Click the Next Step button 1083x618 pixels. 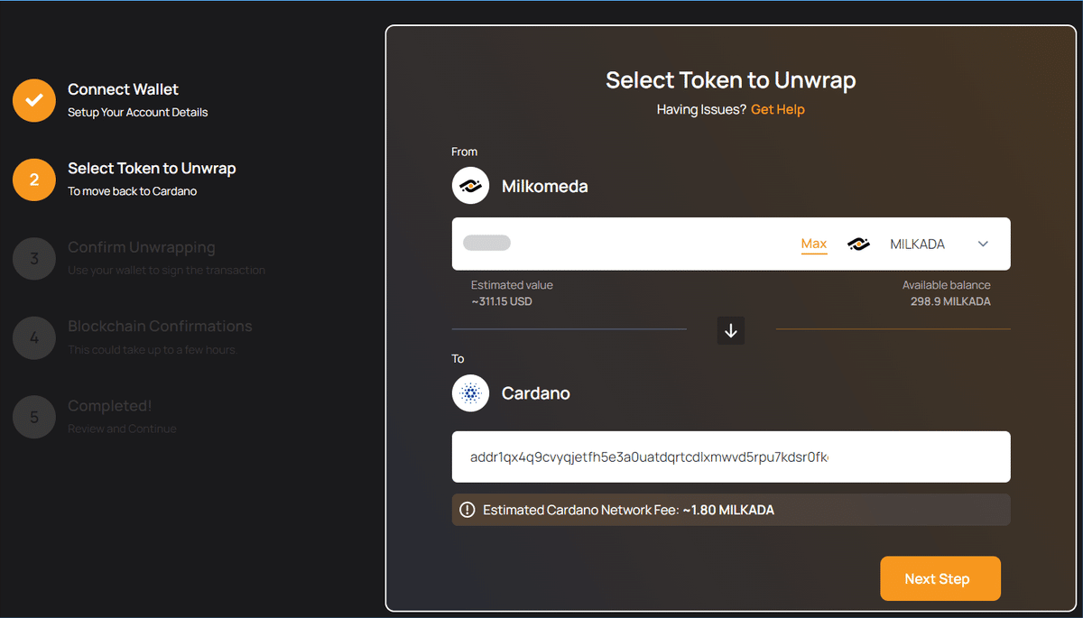pos(940,578)
